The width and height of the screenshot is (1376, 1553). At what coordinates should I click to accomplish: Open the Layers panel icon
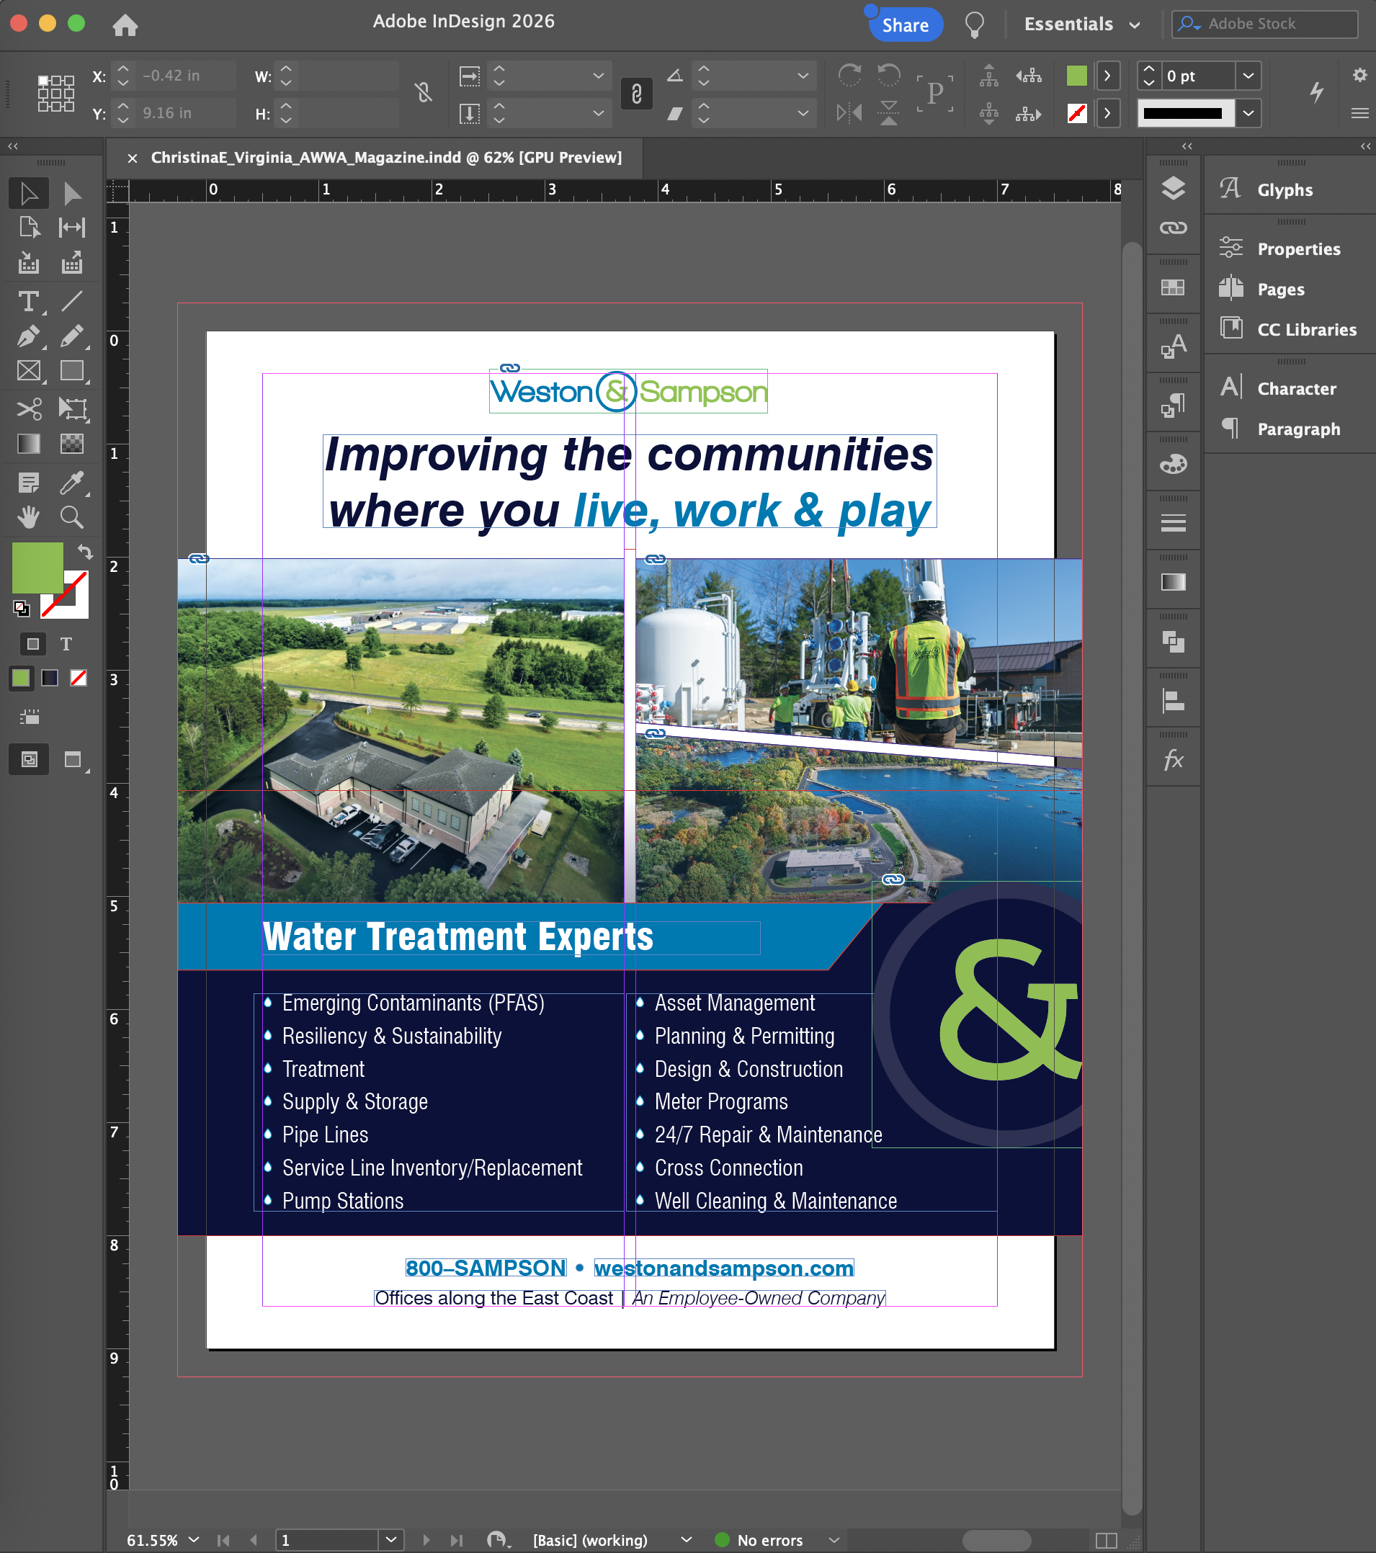1173,188
